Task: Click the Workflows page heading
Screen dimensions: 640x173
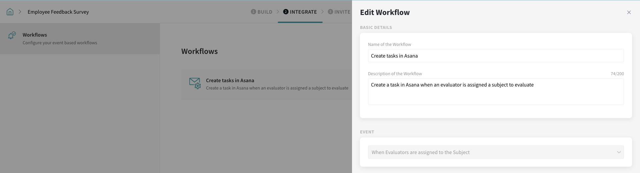Action: pyautogui.click(x=199, y=52)
